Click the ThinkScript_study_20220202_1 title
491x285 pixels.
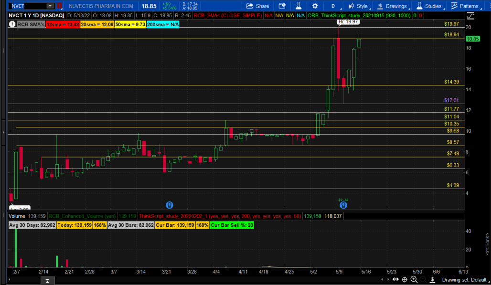tap(220, 216)
